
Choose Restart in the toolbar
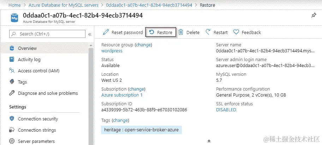[221, 32]
